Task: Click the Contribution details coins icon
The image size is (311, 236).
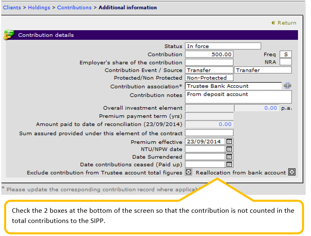Action: (x=9, y=35)
